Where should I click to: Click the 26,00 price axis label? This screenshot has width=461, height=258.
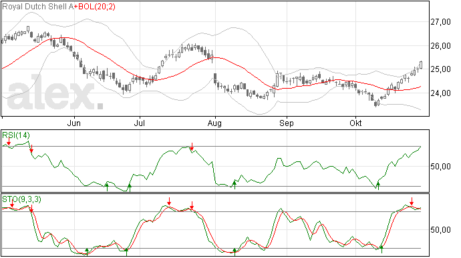[440, 46]
